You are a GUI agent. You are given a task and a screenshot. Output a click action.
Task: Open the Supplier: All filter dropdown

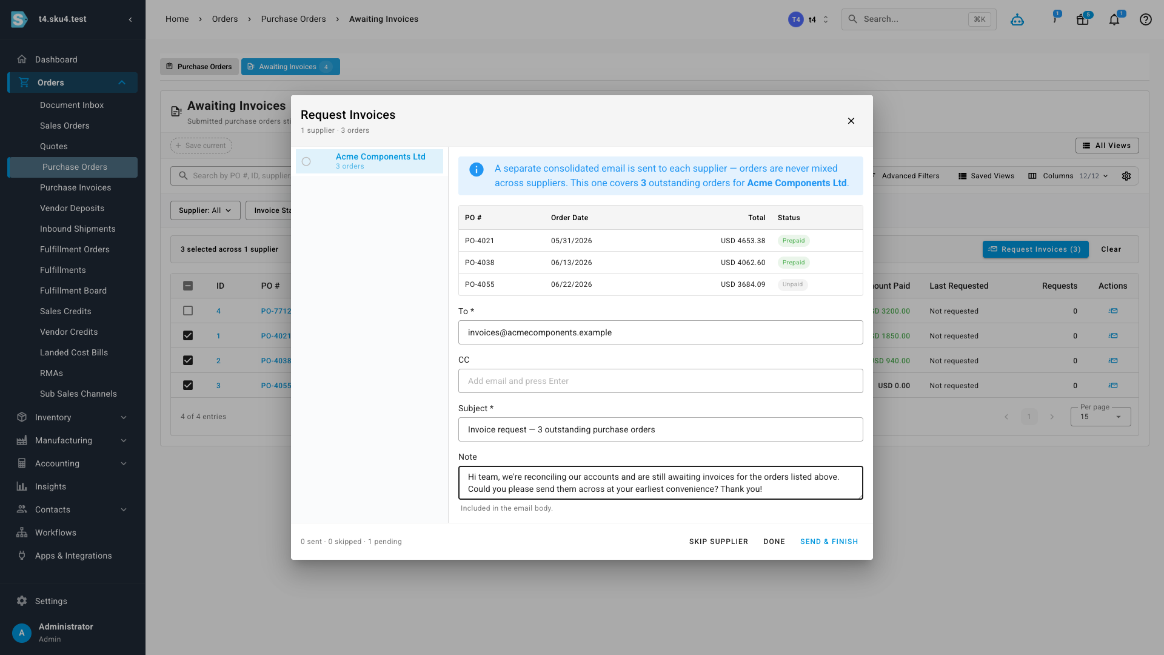(205, 210)
